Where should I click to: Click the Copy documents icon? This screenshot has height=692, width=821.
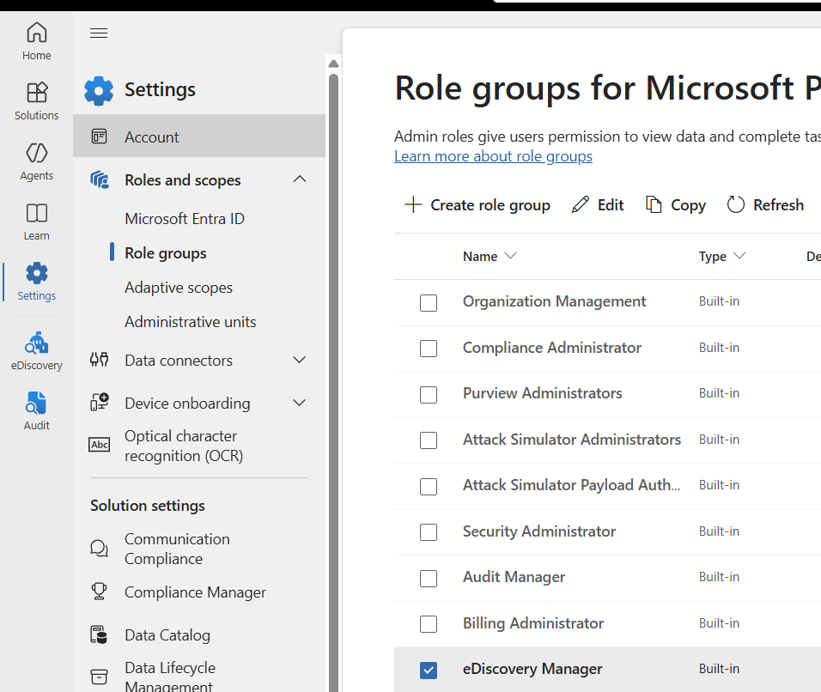click(654, 204)
